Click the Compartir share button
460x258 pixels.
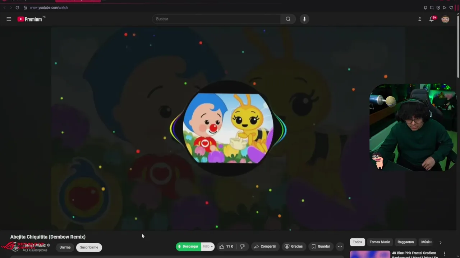click(265, 247)
